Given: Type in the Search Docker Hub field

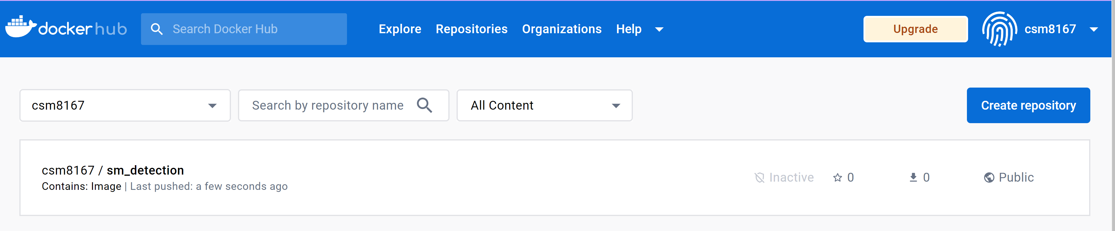Looking at the screenshot, I should point(244,29).
